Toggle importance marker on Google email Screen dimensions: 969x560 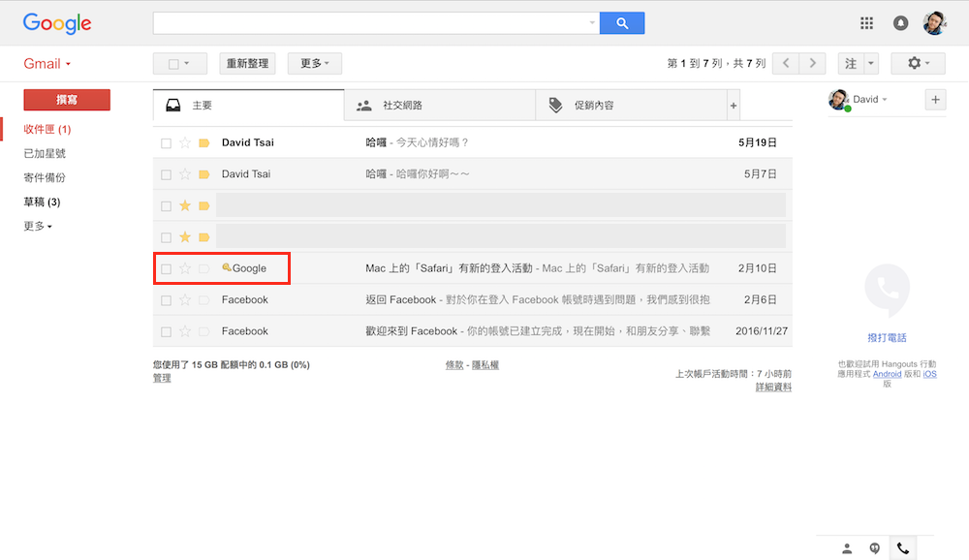[x=203, y=268]
